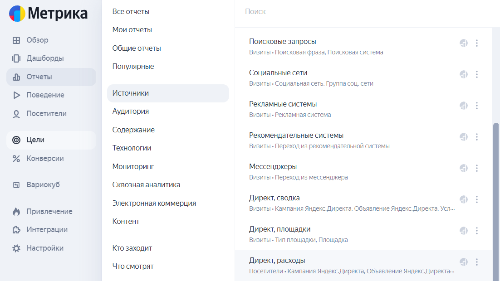Select Электронная коммерция in the category list

point(154,203)
